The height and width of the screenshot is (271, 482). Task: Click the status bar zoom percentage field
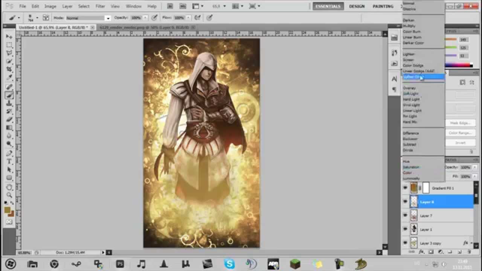pyautogui.click(x=25, y=253)
